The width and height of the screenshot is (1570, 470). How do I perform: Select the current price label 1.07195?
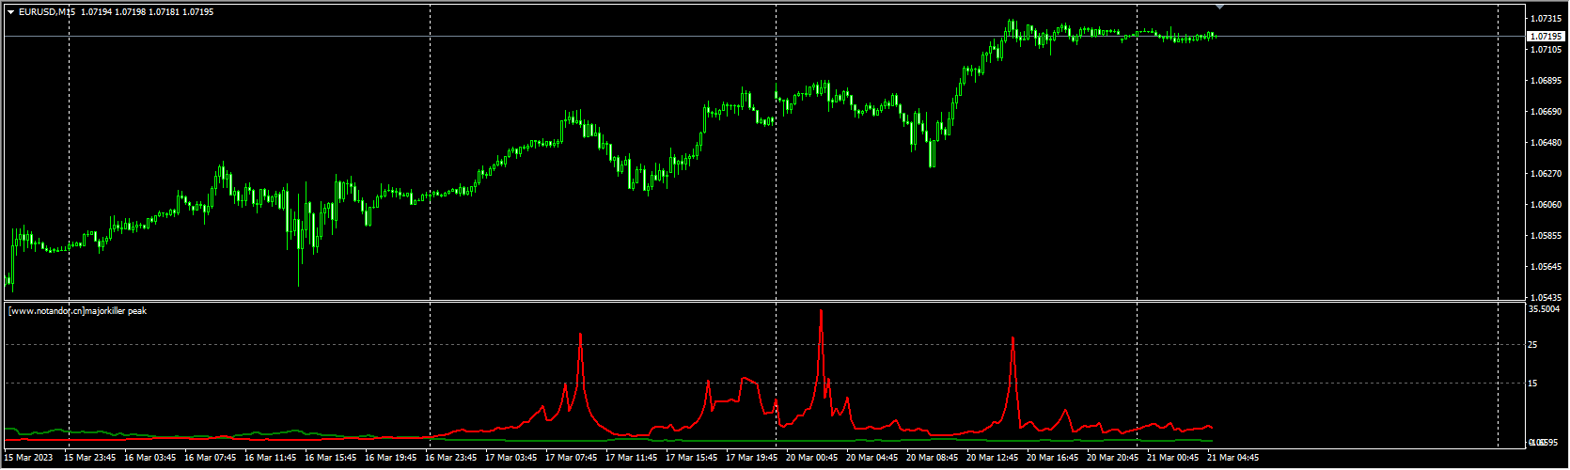(1546, 36)
